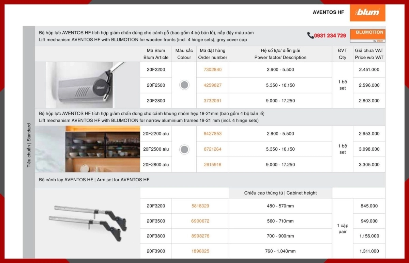Viewport: 409px width, 263px height.
Task: Click the 20F2800 alu article cell
Action: coord(156,165)
